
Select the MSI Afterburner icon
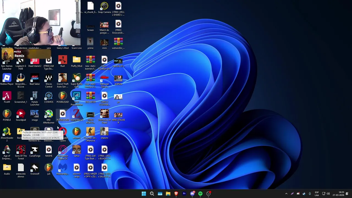pyautogui.click(x=49, y=117)
